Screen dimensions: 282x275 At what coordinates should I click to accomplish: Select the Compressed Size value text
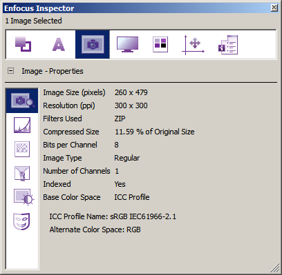[155, 132]
